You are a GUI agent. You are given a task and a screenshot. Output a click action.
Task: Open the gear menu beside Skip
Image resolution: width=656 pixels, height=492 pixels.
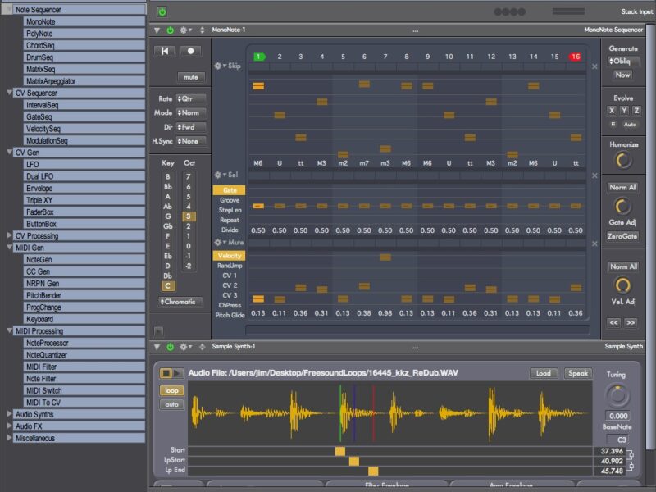[218, 66]
